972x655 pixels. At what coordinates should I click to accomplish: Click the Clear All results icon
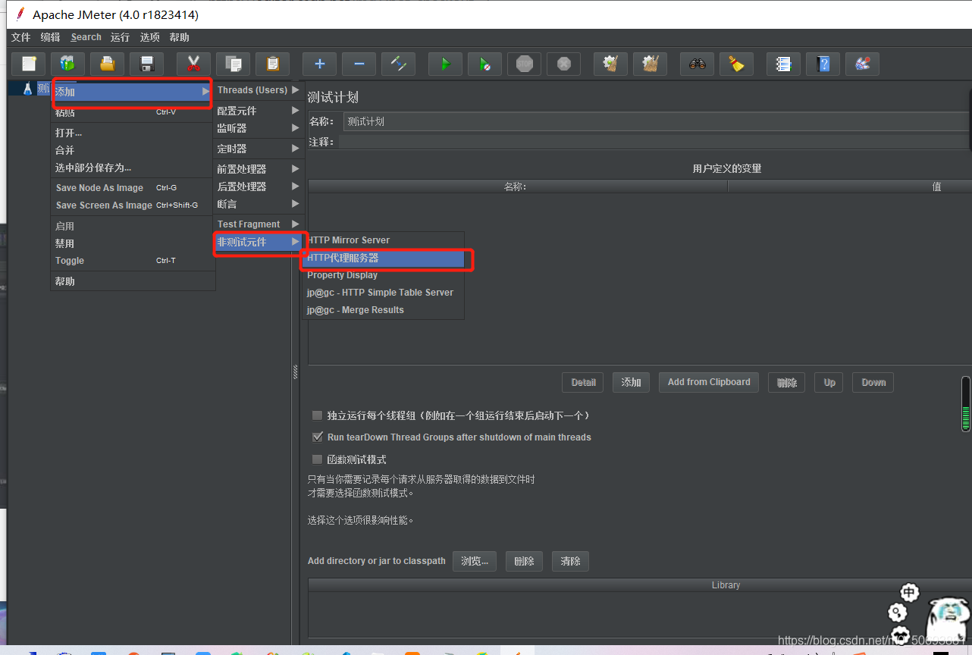tap(651, 64)
